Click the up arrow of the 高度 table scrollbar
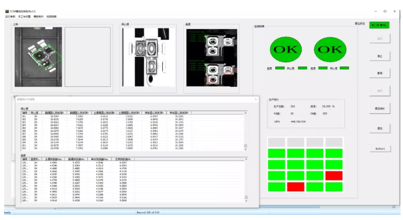This screenshot has width=403, height=220. pyautogui.click(x=246, y=159)
